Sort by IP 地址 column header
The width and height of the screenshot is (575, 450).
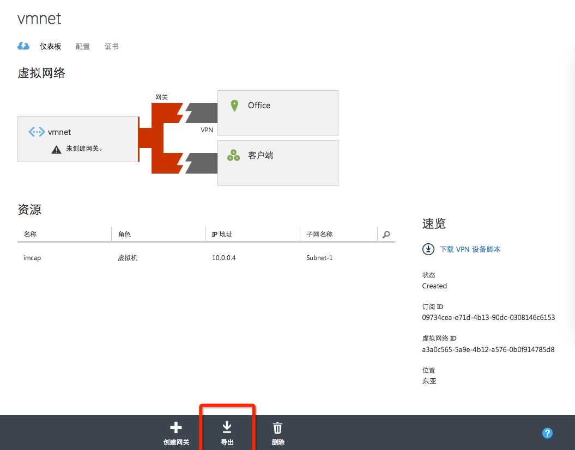tap(222, 235)
